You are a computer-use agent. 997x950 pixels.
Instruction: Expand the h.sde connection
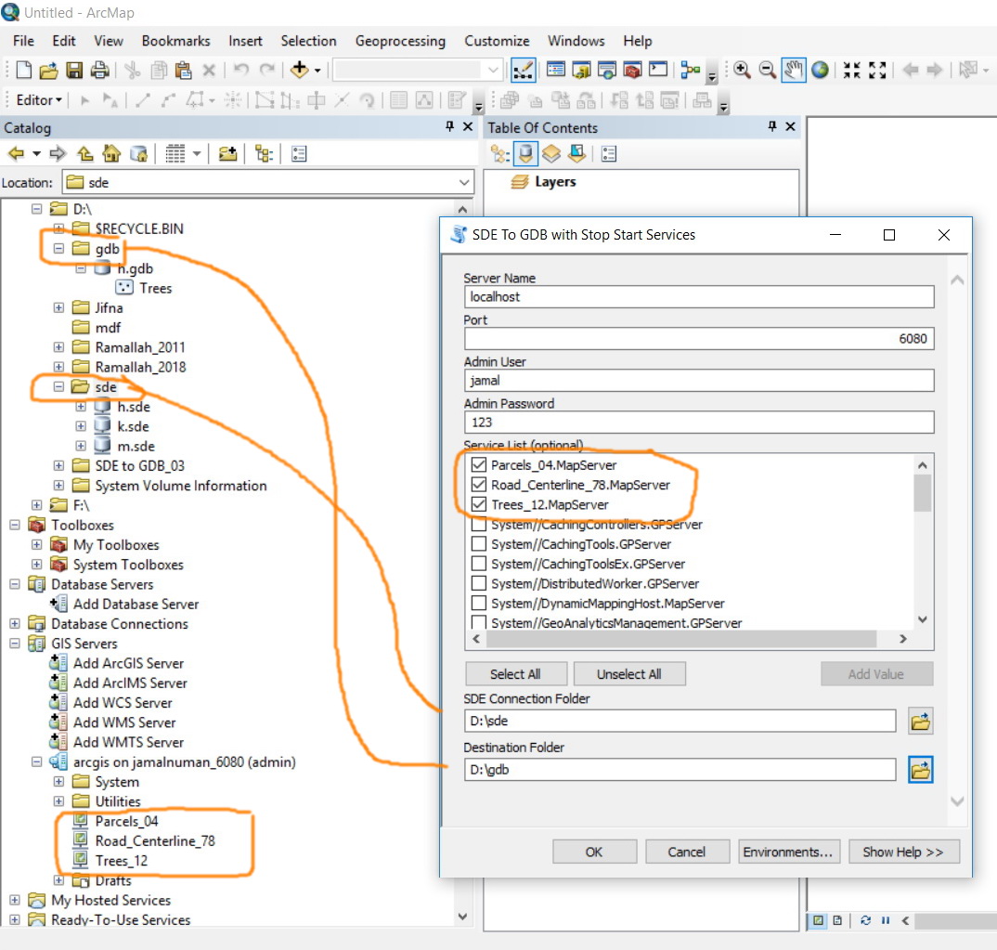click(x=81, y=407)
